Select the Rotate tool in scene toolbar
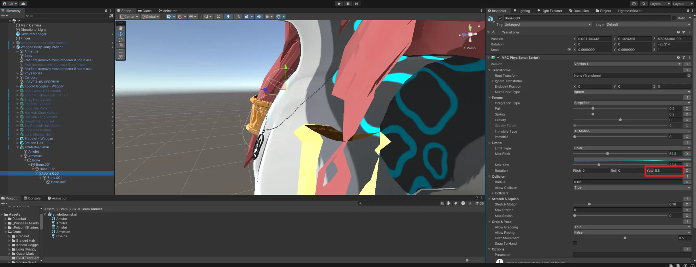696x267 pixels. pyautogui.click(x=121, y=40)
